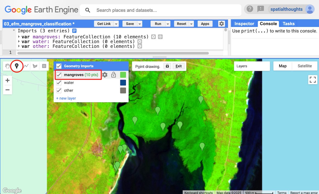
Task: Focus on mangroves geometry target icon
Action: tap(160, 37)
